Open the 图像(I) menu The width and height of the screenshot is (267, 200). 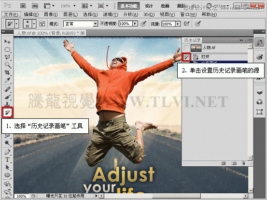(51, 14)
